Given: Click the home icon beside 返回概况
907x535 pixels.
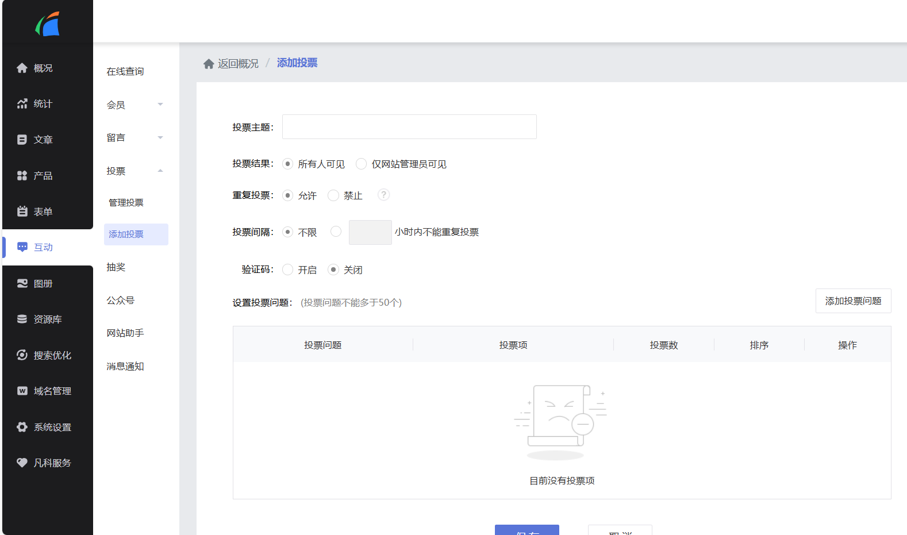Looking at the screenshot, I should 209,64.
